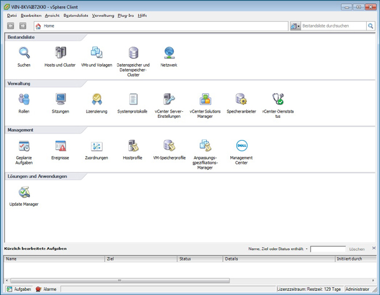
Task: Click Administrator in the status bar
Action: pyautogui.click(x=357, y=289)
